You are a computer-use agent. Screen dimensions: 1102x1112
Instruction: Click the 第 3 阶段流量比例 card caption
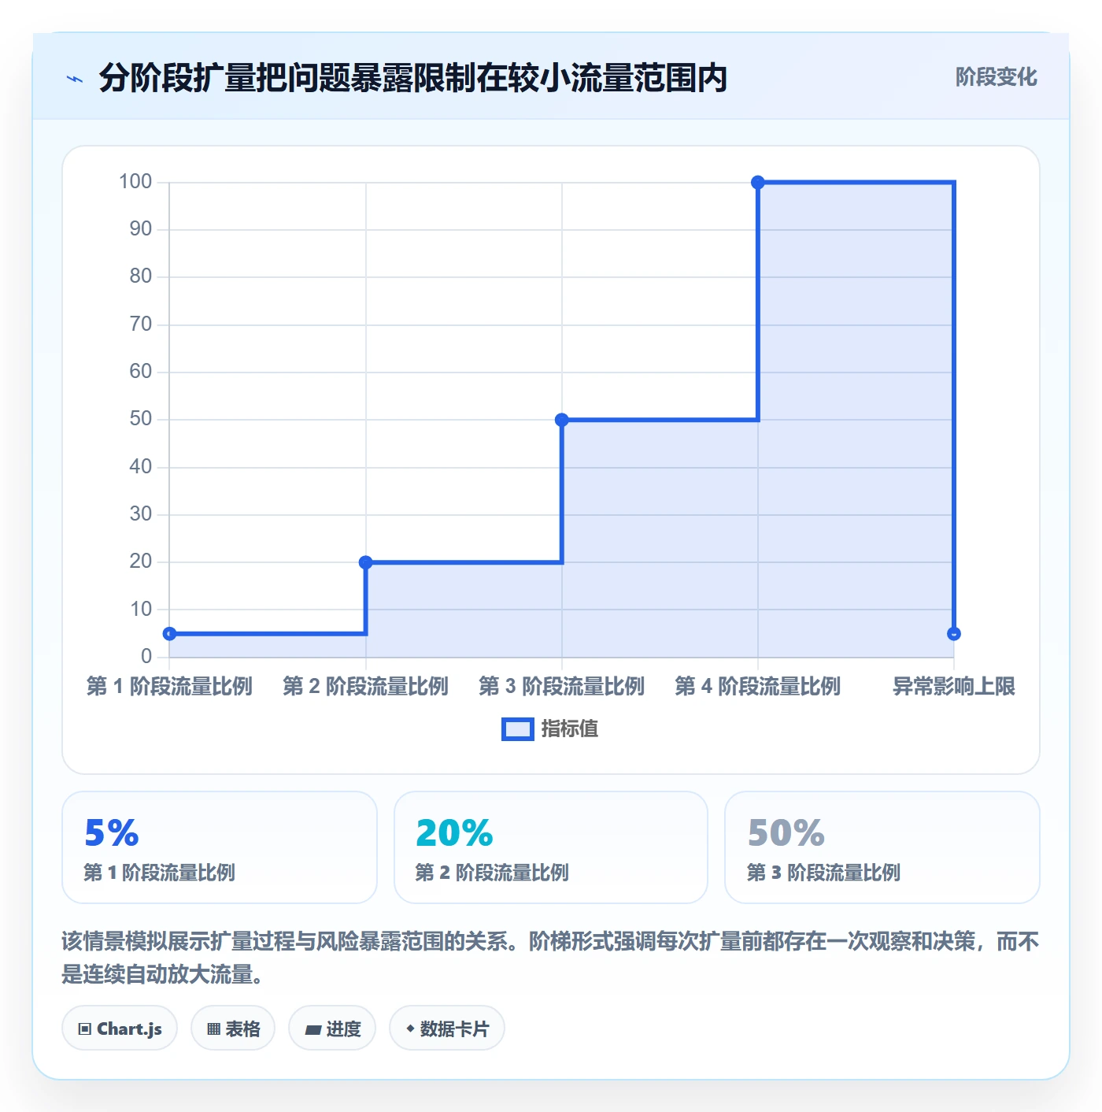823,873
